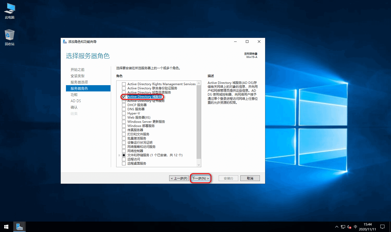The height and width of the screenshot is (232, 391).
Task: Uncheck Active Directory 域服务
Action: point(124,97)
